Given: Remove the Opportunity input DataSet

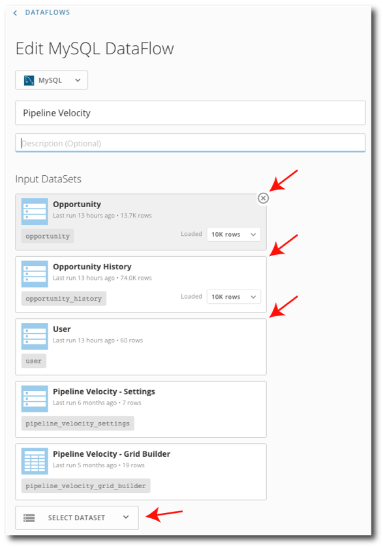Looking at the screenshot, I should [x=263, y=198].
